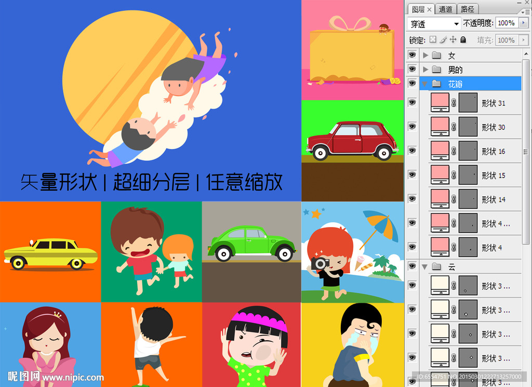Viewport: 532px width, 387px height.
Task: Expand the 女 group triangle
Action: coord(425,55)
